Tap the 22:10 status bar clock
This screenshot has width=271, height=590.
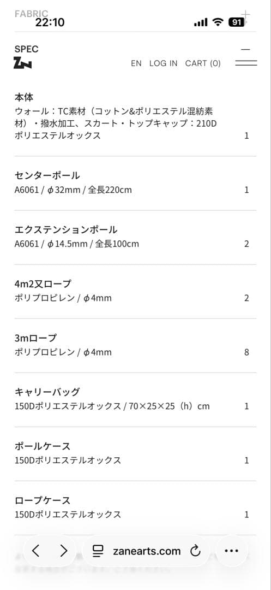point(50,22)
